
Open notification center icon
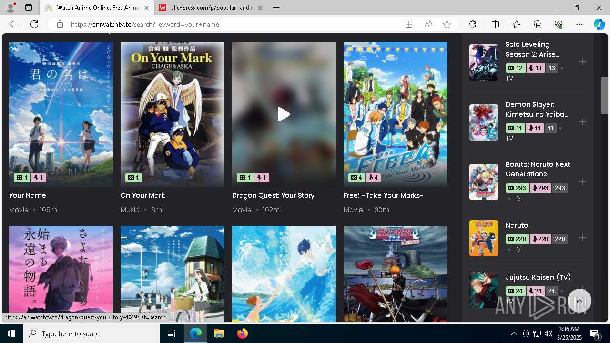click(x=595, y=333)
